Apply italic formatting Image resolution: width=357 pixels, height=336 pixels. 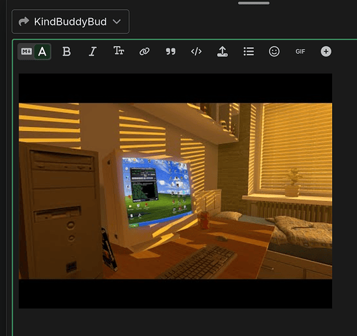tap(92, 52)
